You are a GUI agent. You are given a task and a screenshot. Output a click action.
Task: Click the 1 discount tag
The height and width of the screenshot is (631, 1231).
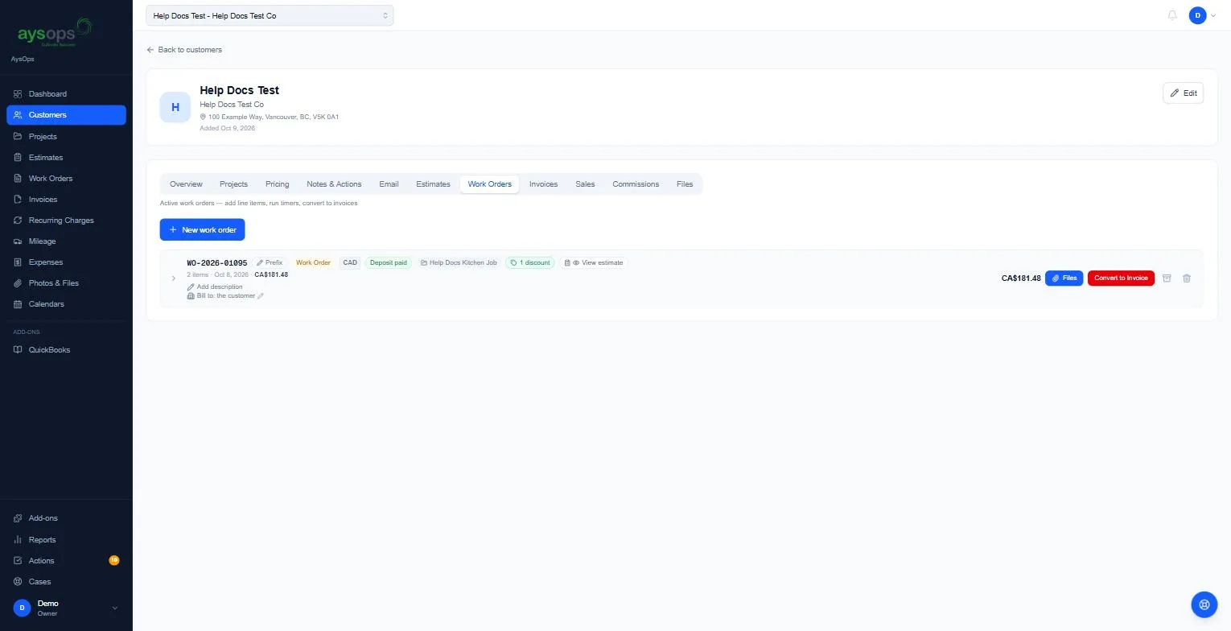click(x=530, y=262)
